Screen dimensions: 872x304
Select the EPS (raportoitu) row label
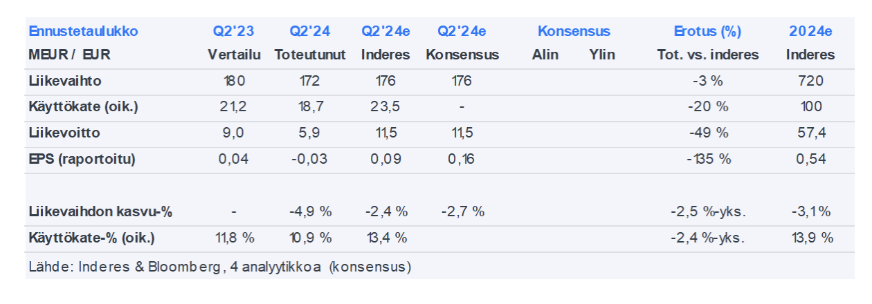[x=82, y=159]
